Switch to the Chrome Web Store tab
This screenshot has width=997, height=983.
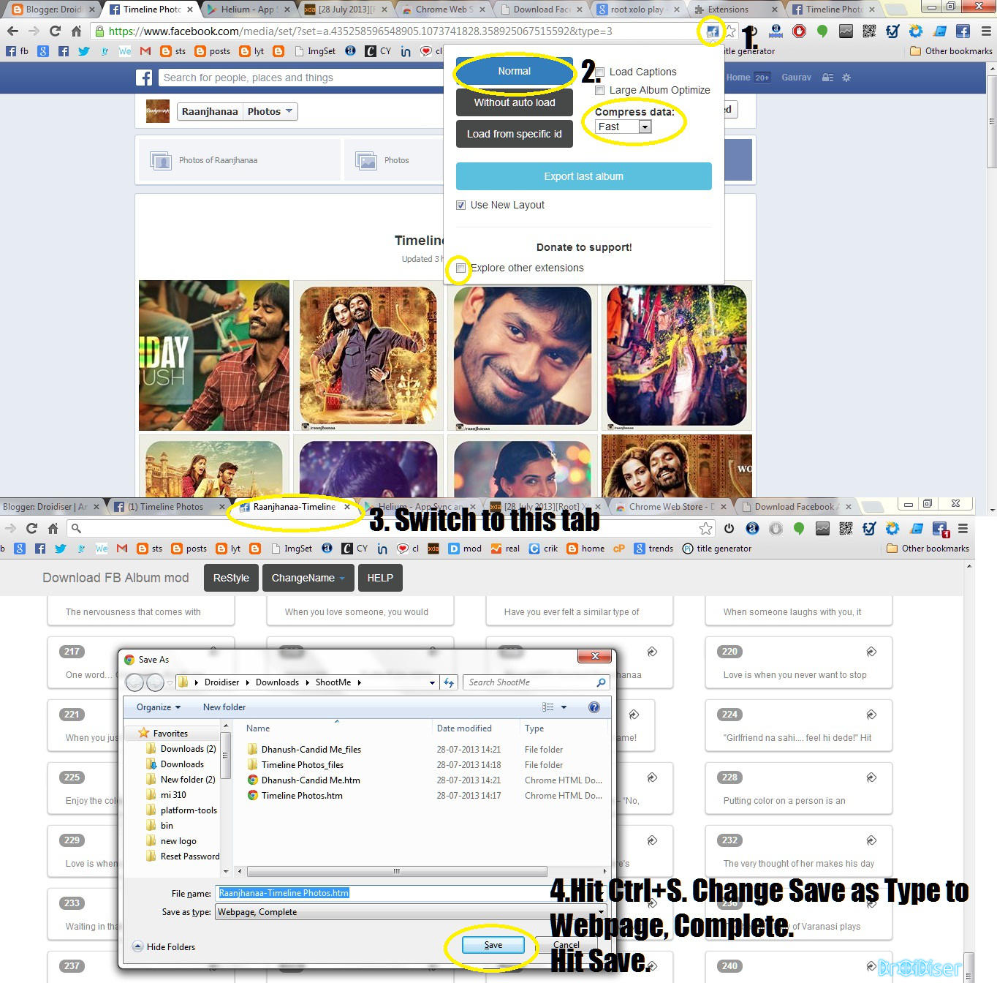(x=665, y=506)
